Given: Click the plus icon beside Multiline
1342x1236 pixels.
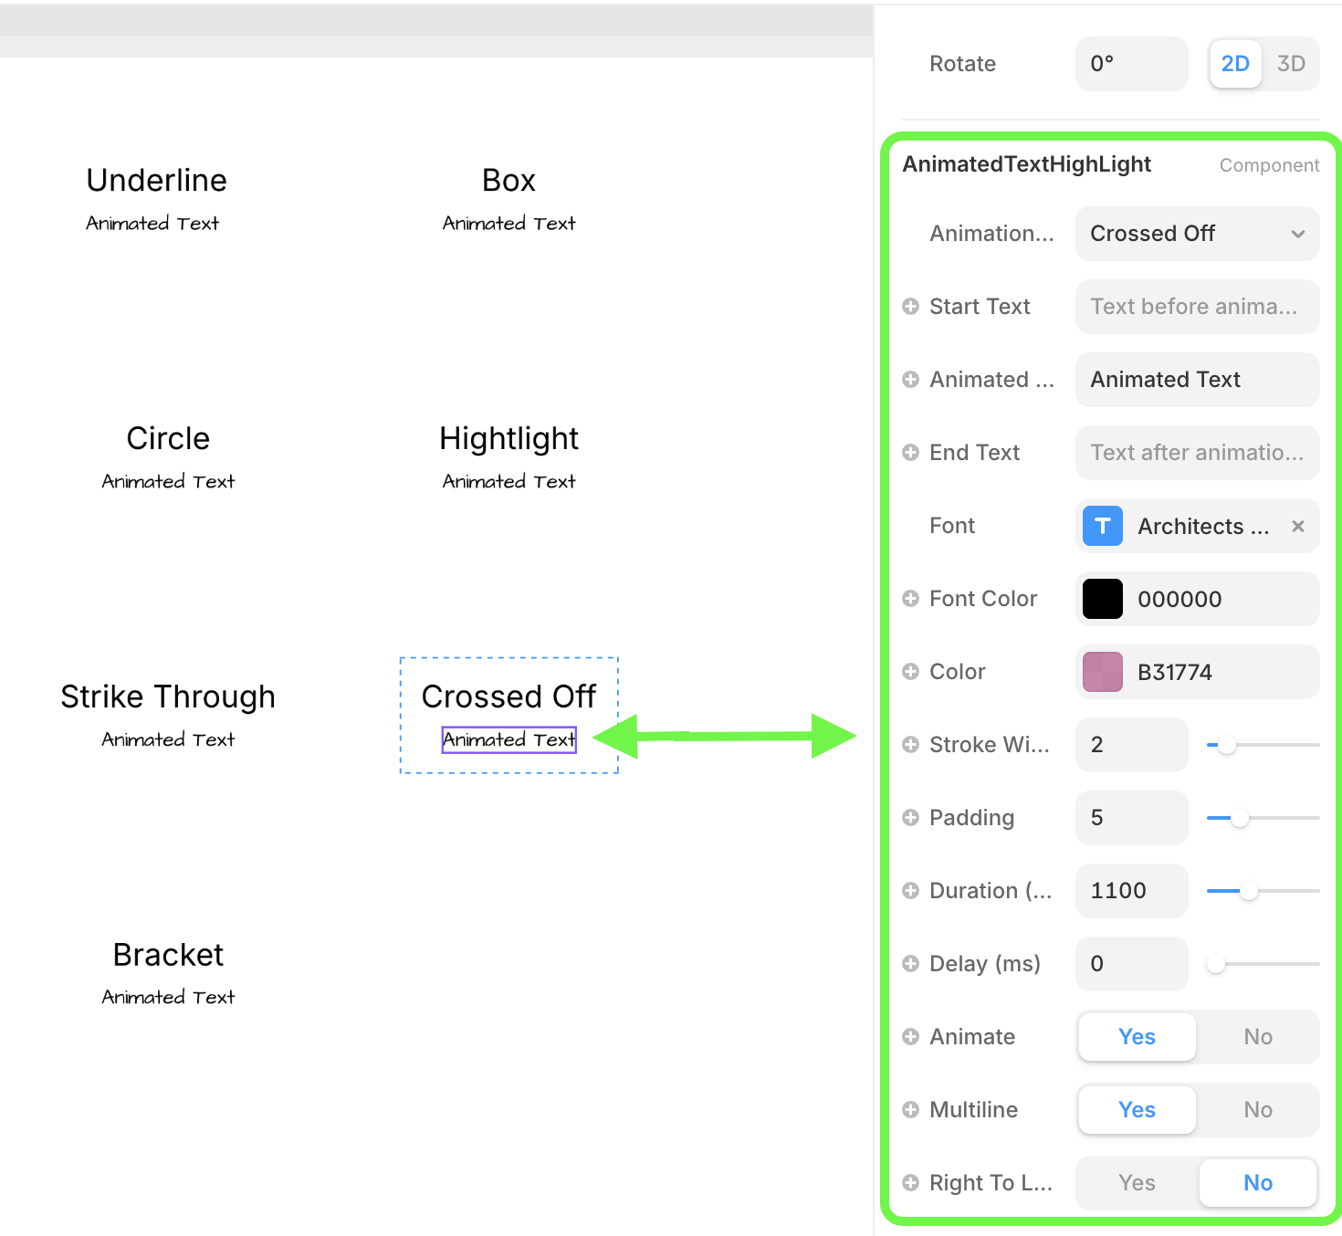Looking at the screenshot, I should 910,1110.
